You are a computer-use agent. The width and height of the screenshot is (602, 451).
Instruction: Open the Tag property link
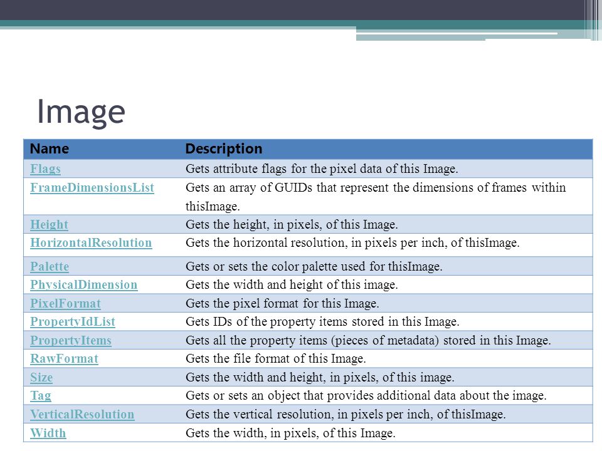40,396
